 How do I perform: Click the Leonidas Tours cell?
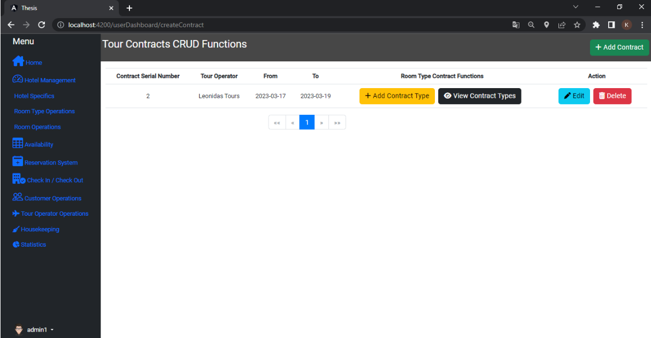219,96
